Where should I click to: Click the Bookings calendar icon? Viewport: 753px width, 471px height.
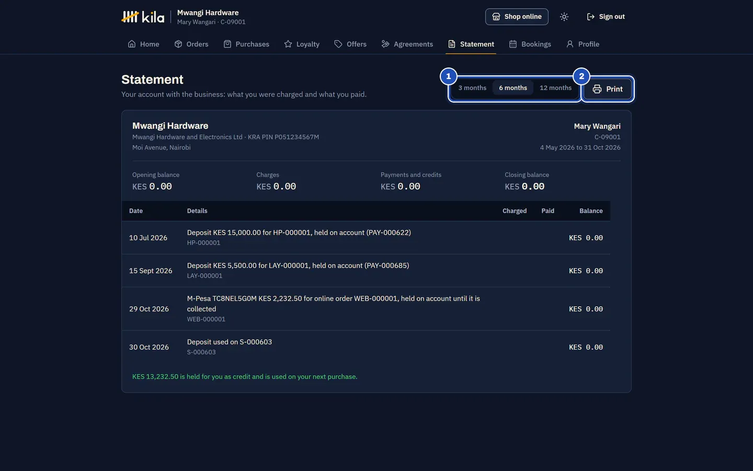click(x=513, y=44)
